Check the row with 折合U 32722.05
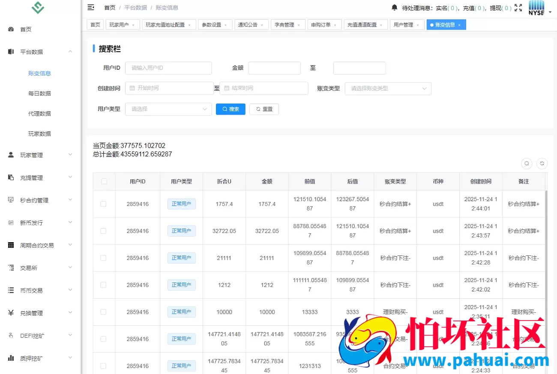557x374 pixels. click(103, 231)
